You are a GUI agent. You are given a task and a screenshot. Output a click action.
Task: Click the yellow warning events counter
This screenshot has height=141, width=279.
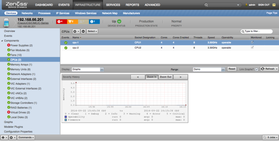click(x=83, y=22)
